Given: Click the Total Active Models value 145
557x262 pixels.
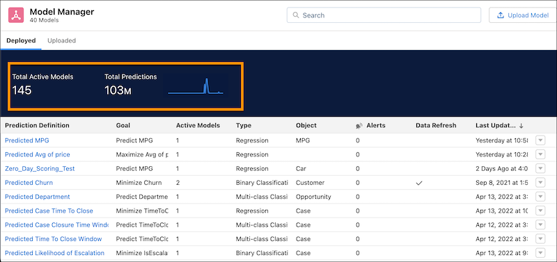Looking at the screenshot, I should (22, 91).
